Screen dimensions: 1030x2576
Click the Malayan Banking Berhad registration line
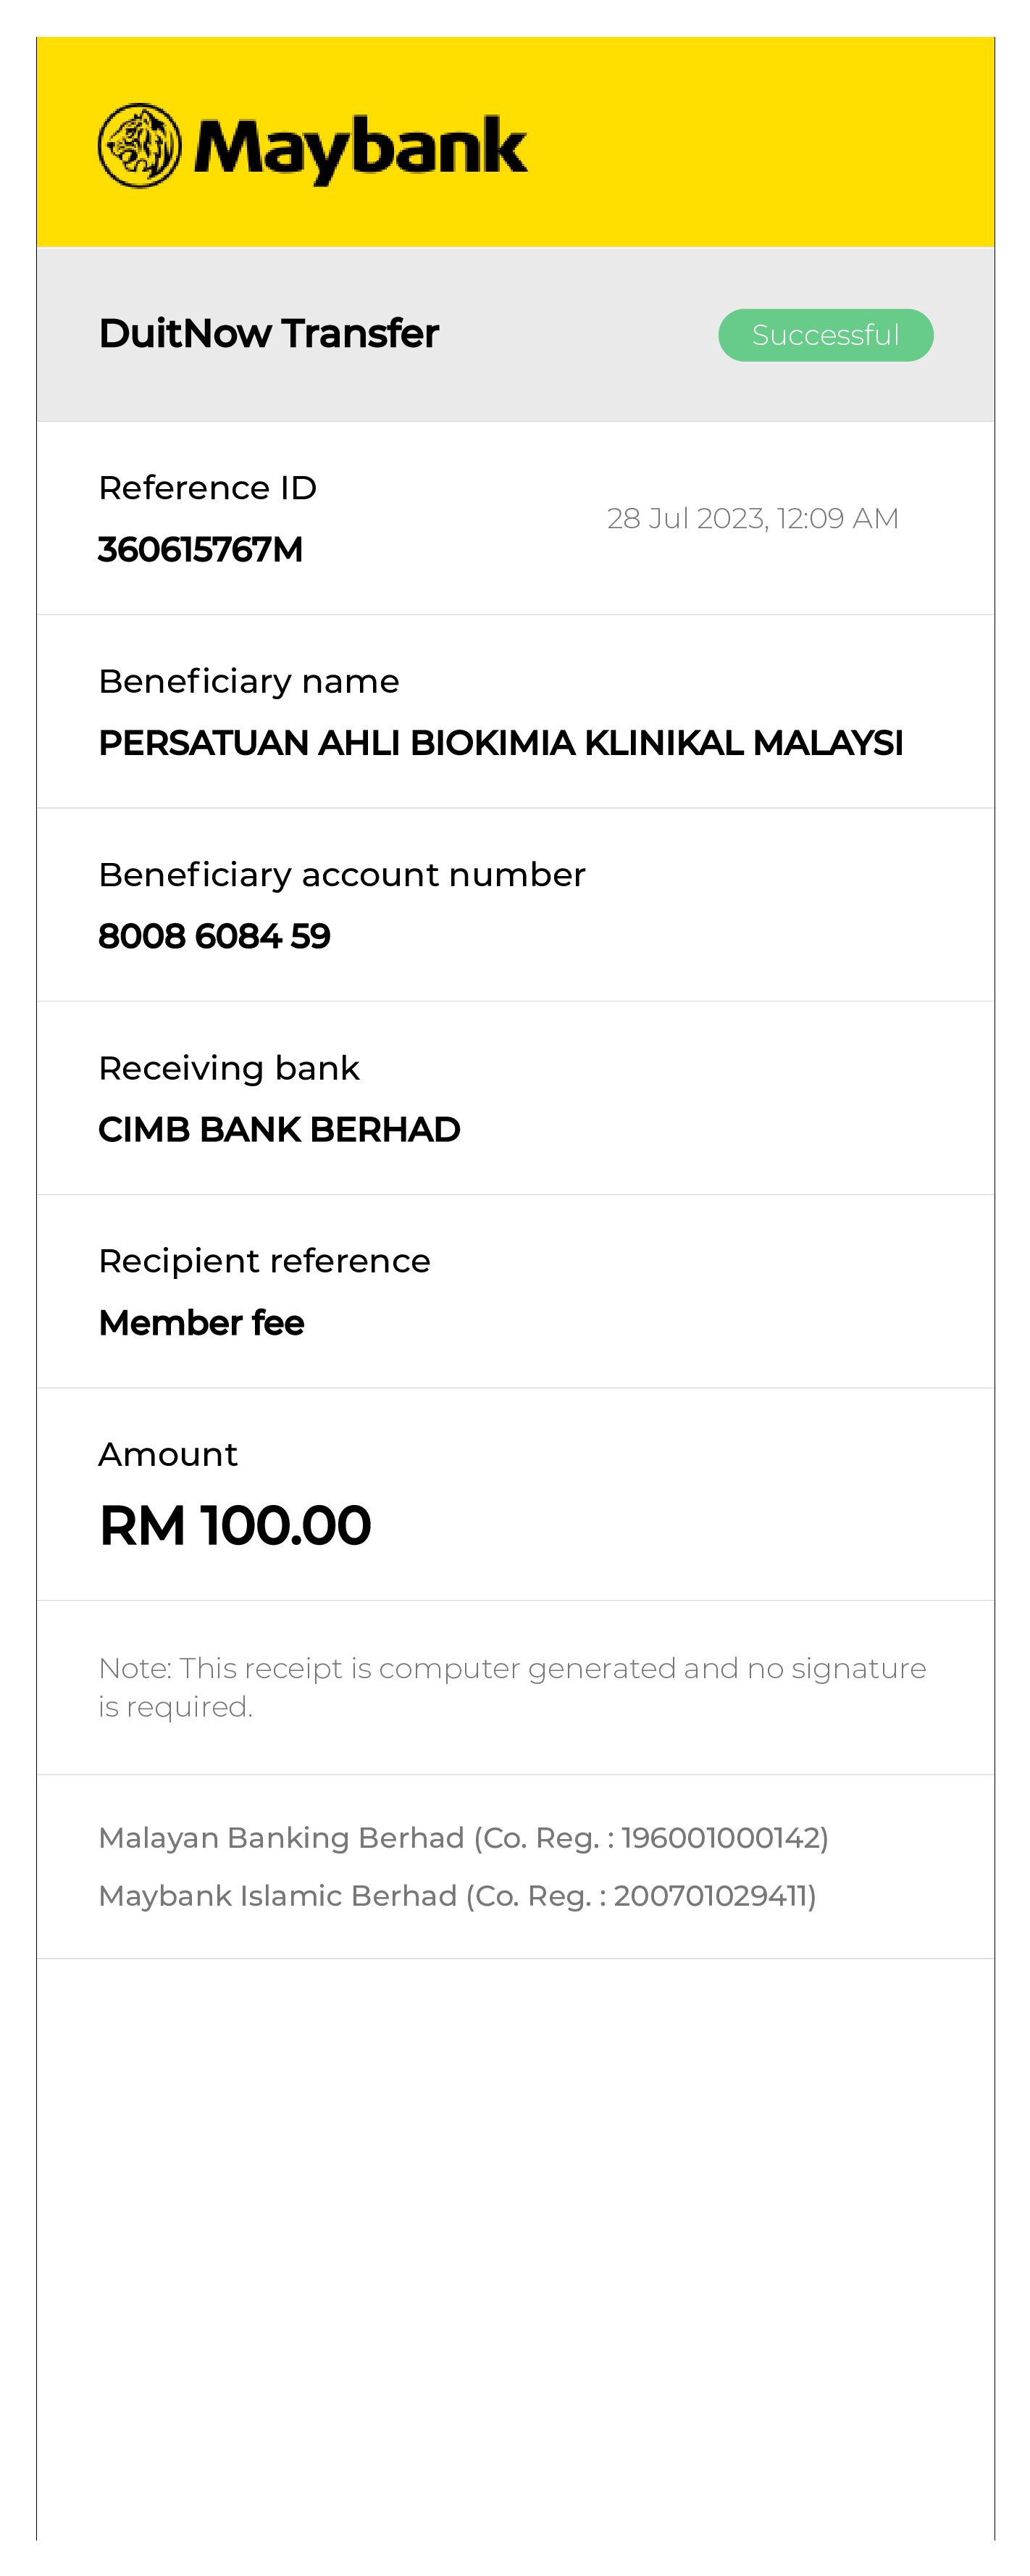click(x=463, y=1838)
